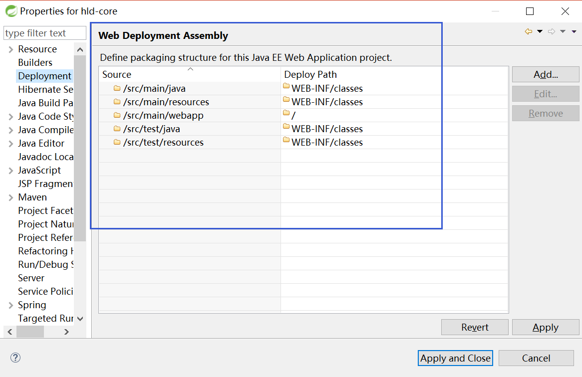Expand the Spring tree node
Image resolution: width=582 pixels, height=377 pixels.
(11, 305)
